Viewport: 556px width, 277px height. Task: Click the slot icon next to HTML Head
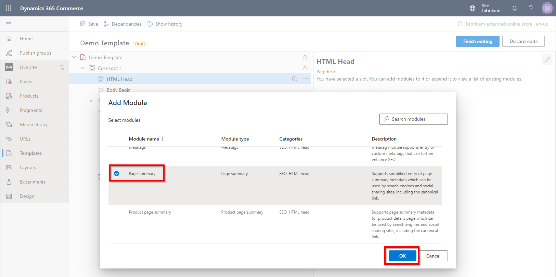pyautogui.click(x=101, y=79)
